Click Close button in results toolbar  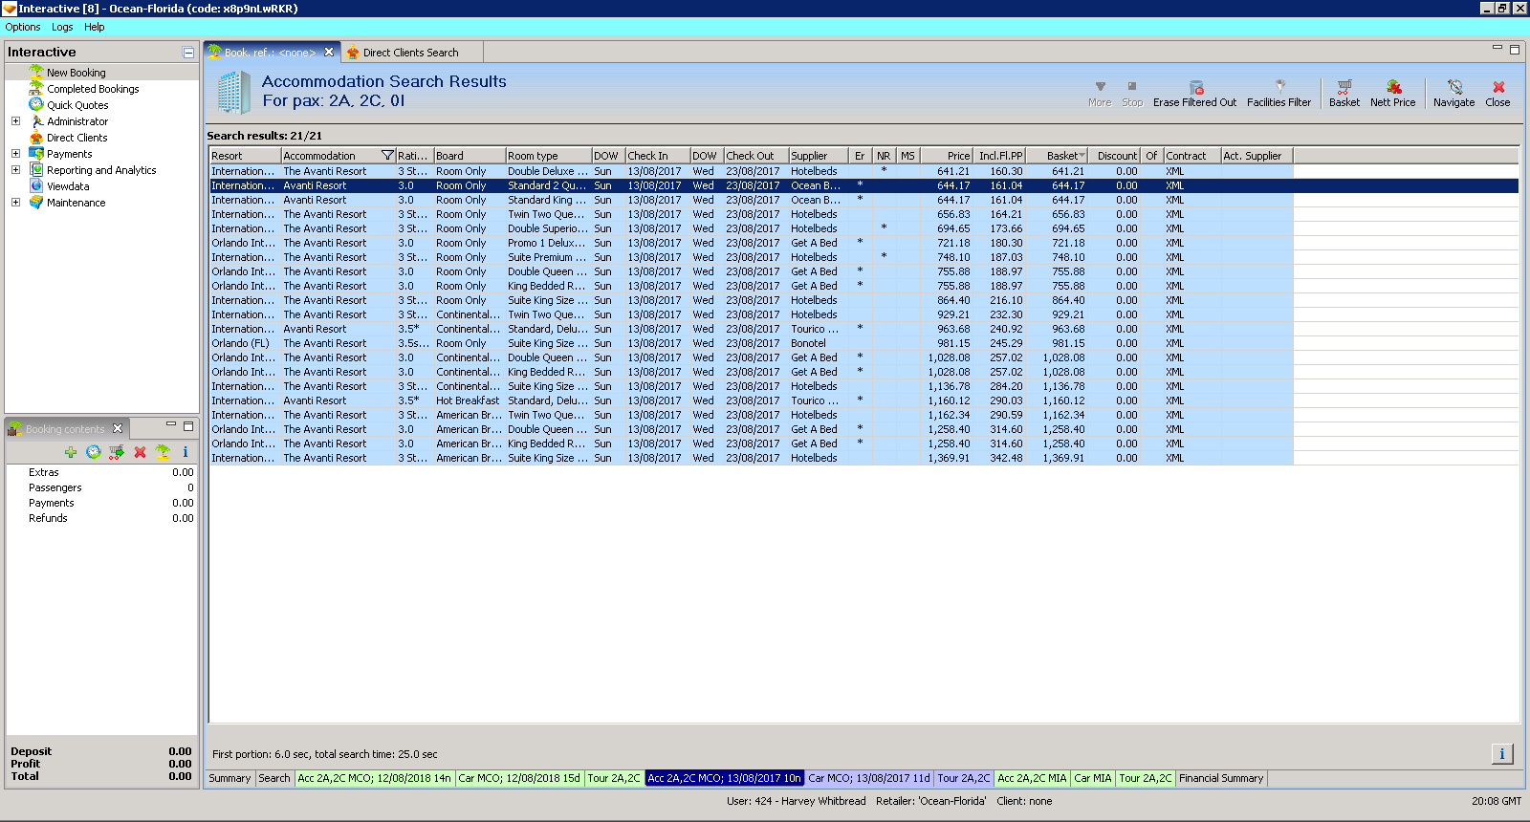(x=1497, y=93)
